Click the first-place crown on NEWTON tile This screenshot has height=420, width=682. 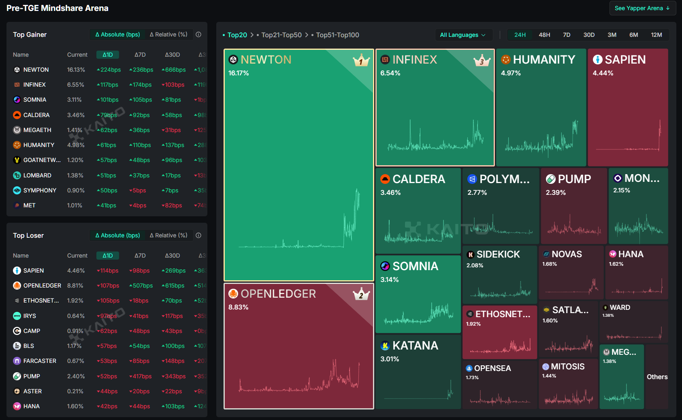pos(361,61)
